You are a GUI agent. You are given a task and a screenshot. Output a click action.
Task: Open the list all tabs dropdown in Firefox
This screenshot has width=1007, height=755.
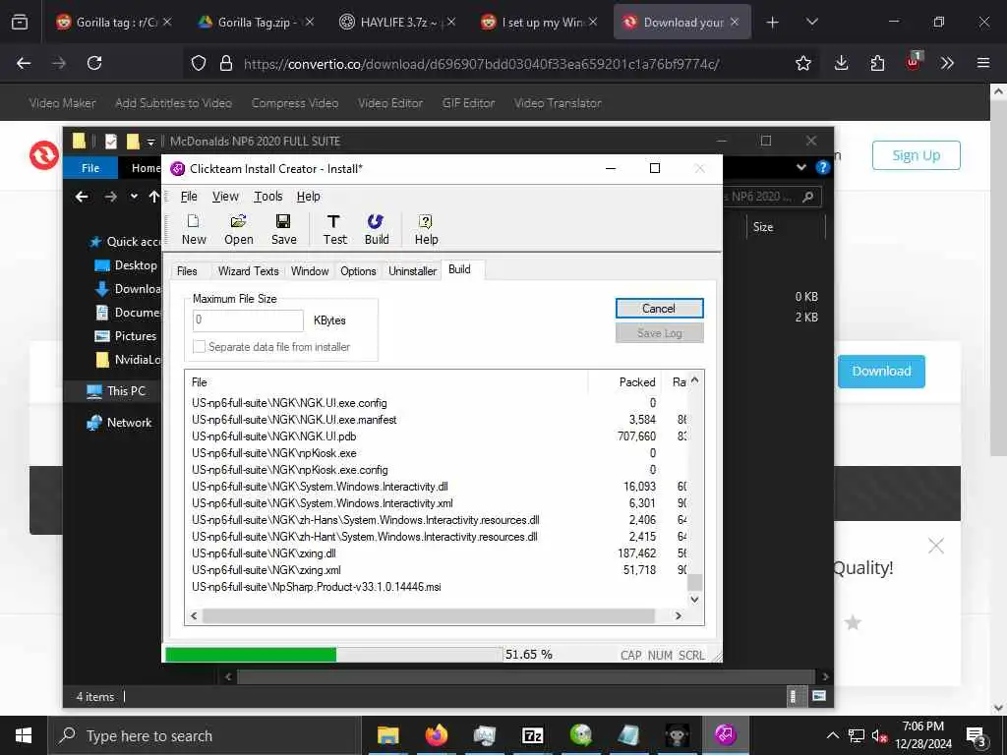coord(811,23)
